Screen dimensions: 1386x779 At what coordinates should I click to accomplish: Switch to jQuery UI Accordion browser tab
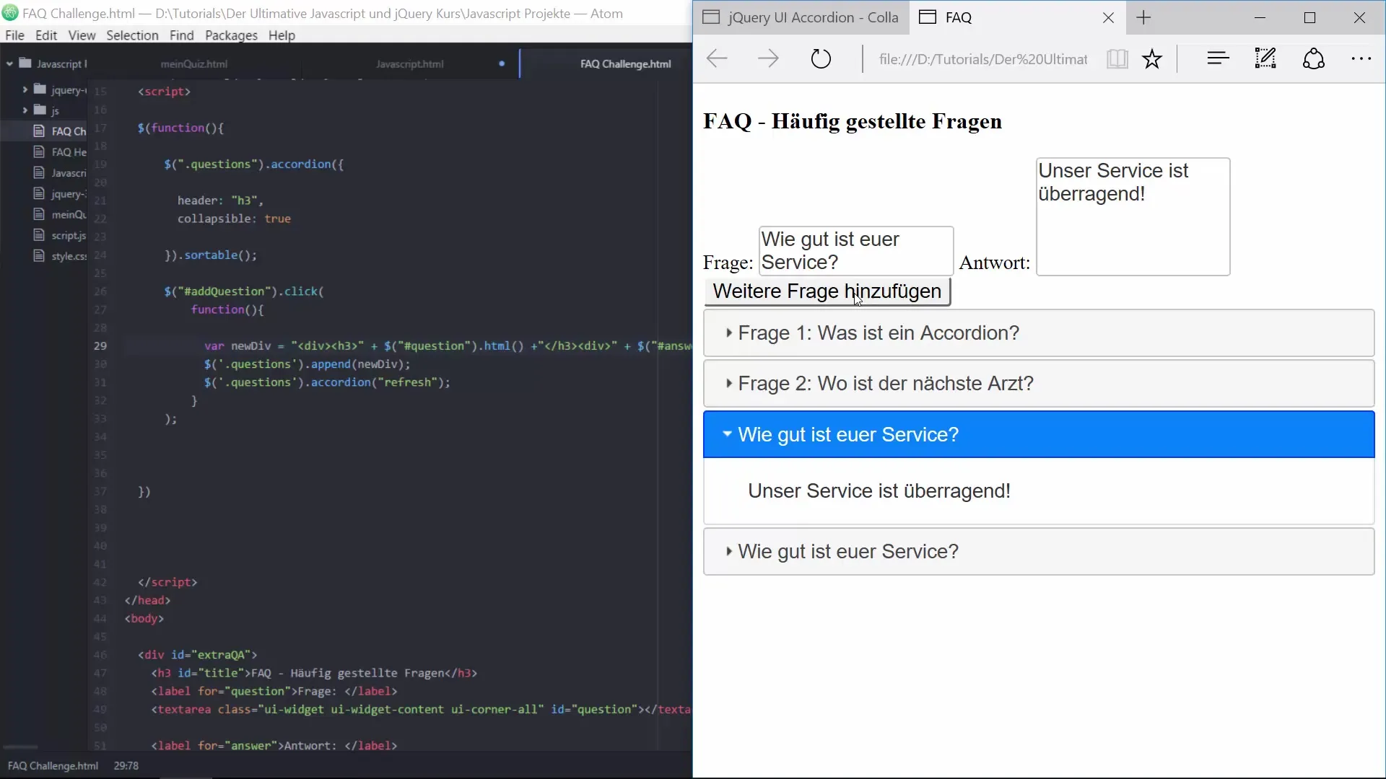pos(801,18)
